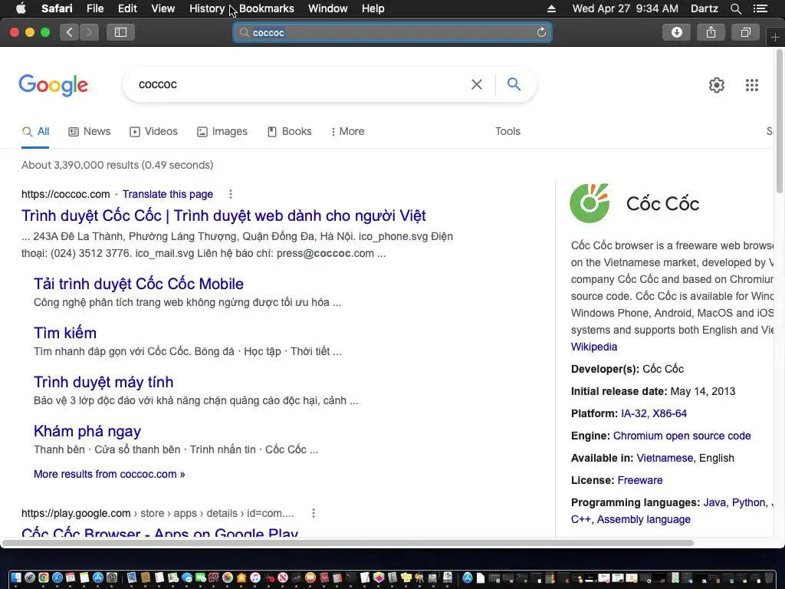
Task: Open options dots beside play.google.com result
Action: point(314,513)
